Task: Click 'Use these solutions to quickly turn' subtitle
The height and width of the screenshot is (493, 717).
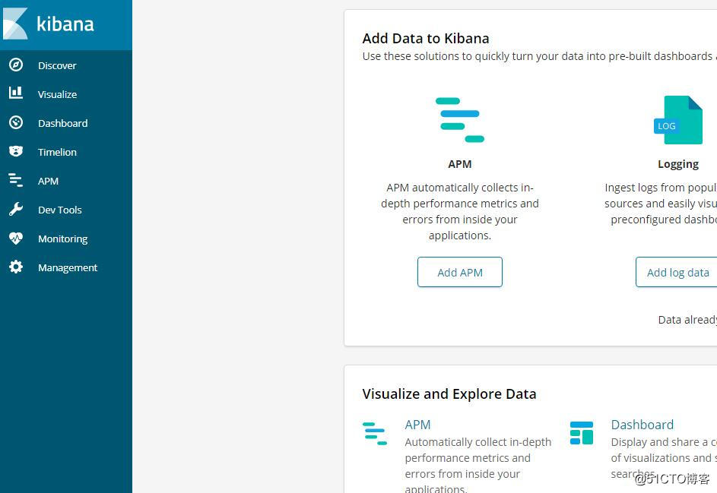Action: pyautogui.click(x=540, y=56)
